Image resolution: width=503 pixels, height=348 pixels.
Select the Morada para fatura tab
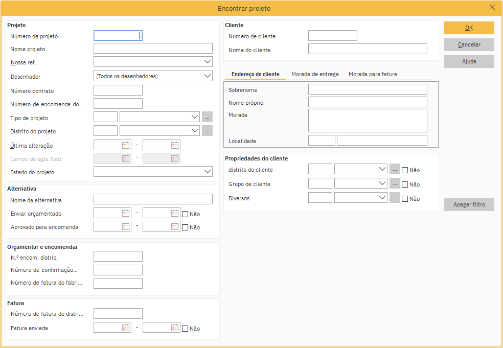coord(373,74)
